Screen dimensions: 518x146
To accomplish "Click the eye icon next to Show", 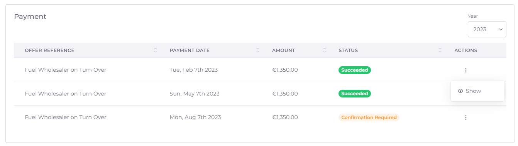I will 460,91.
